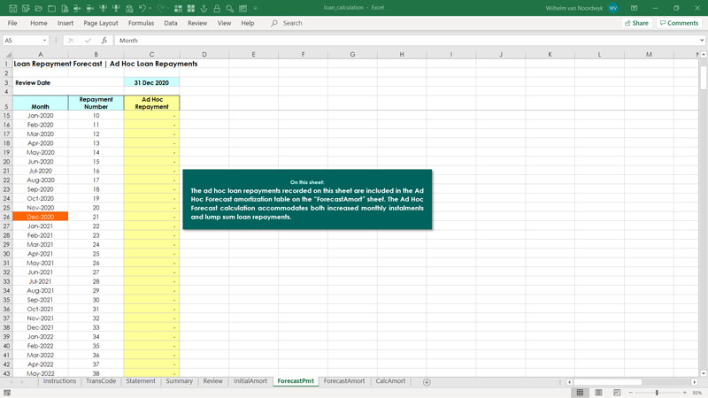The image size is (708, 398).
Task: Click the zoom out minus button
Action: (x=630, y=393)
